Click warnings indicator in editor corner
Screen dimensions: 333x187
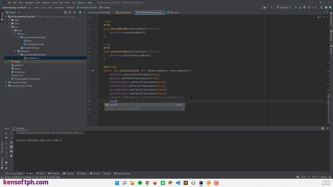coord(319,17)
